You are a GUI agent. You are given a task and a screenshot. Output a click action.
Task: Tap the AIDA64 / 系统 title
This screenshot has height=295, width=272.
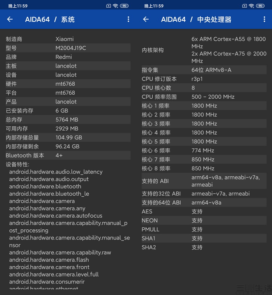pyautogui.click(x=50, y=19)
